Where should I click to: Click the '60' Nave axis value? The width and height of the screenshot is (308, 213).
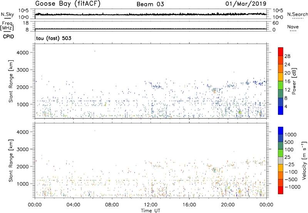[275, 23]
